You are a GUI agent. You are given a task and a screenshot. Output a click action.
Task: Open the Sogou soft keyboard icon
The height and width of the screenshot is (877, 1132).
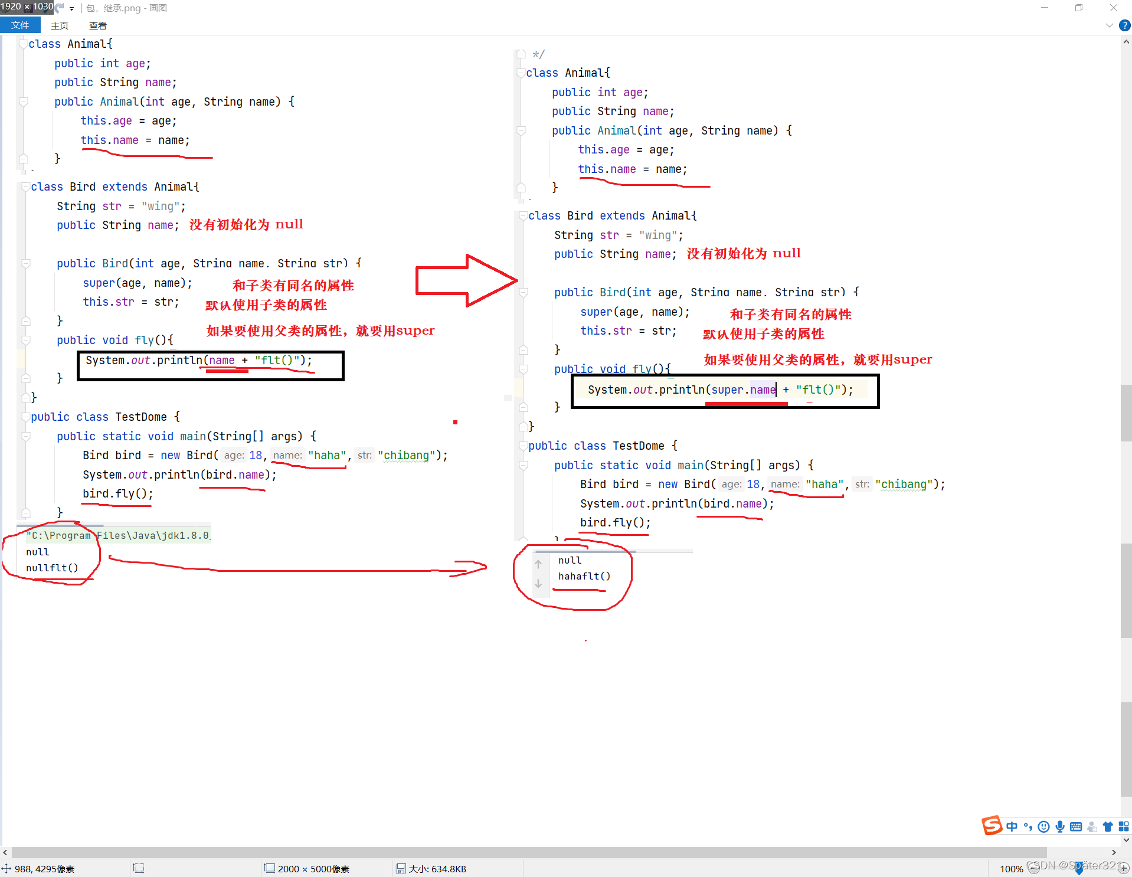[1076, 827]
